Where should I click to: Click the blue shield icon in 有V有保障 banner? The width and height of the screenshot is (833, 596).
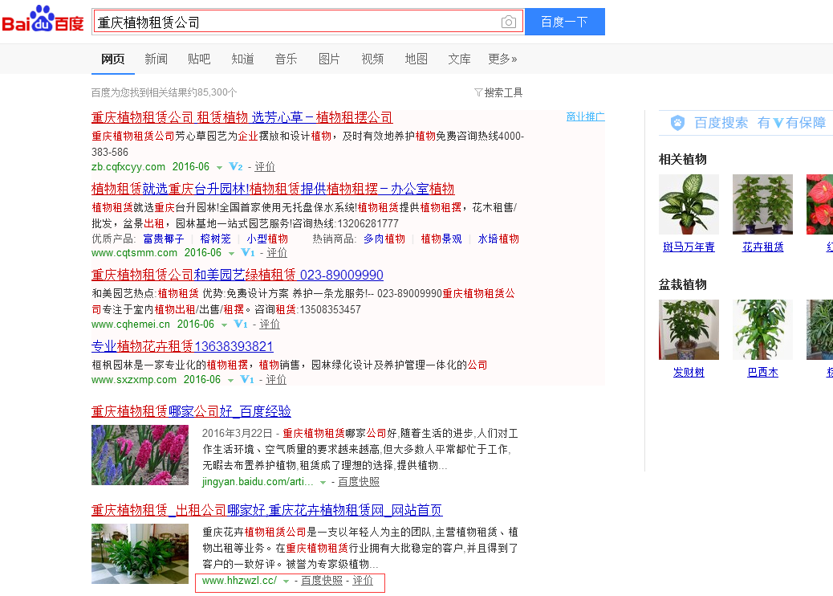[677, 122]
